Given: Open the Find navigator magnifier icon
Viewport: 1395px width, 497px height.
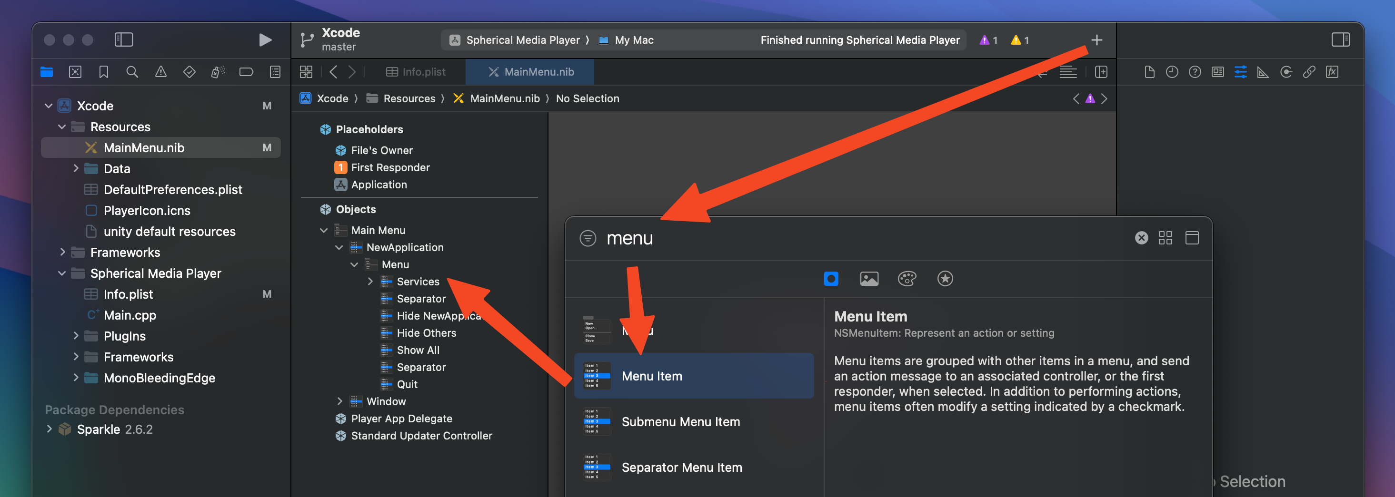Looking at the screenshot, I should coord(132,72).
